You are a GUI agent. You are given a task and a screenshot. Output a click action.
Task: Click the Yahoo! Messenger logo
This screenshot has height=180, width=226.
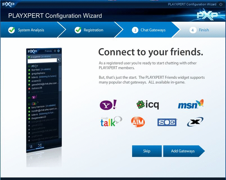(108, 105)
